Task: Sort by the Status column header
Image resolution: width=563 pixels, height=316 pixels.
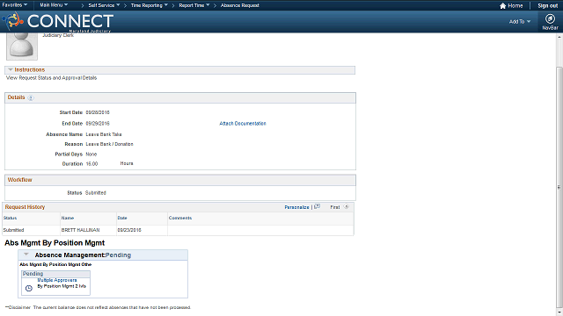Action: tap(10, 218)
